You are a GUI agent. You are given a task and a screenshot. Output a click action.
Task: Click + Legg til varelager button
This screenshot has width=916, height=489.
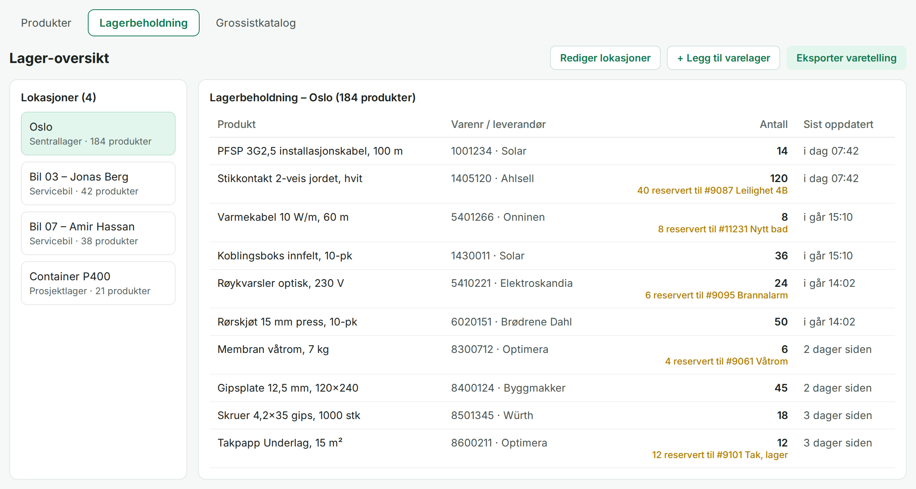723,58
